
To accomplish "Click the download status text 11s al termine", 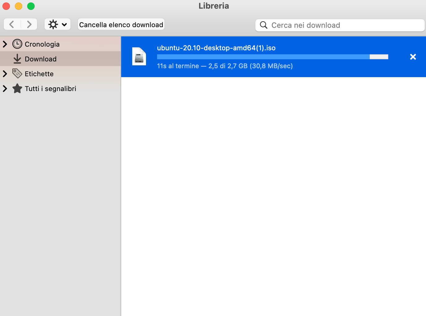I will click(225, 66).
